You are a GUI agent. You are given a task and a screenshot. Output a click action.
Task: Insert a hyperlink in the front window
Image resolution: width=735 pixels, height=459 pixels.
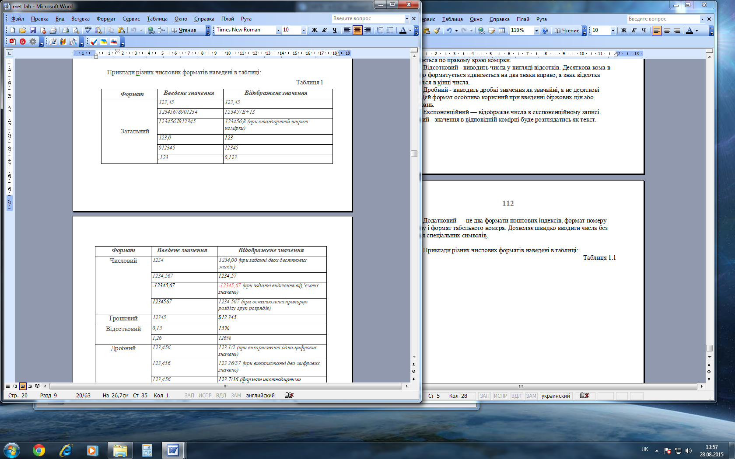tap(151, 30)
